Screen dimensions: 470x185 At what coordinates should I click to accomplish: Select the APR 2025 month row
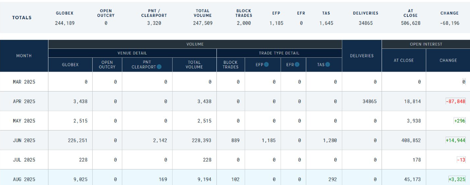[x=235, y=101]
